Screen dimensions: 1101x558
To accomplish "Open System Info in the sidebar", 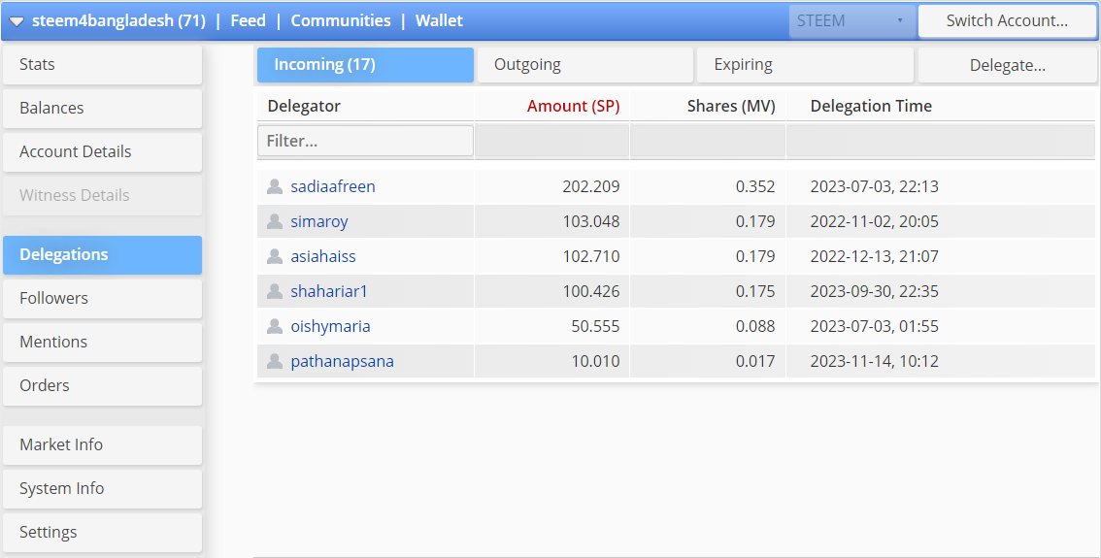I will coord(103,488).
